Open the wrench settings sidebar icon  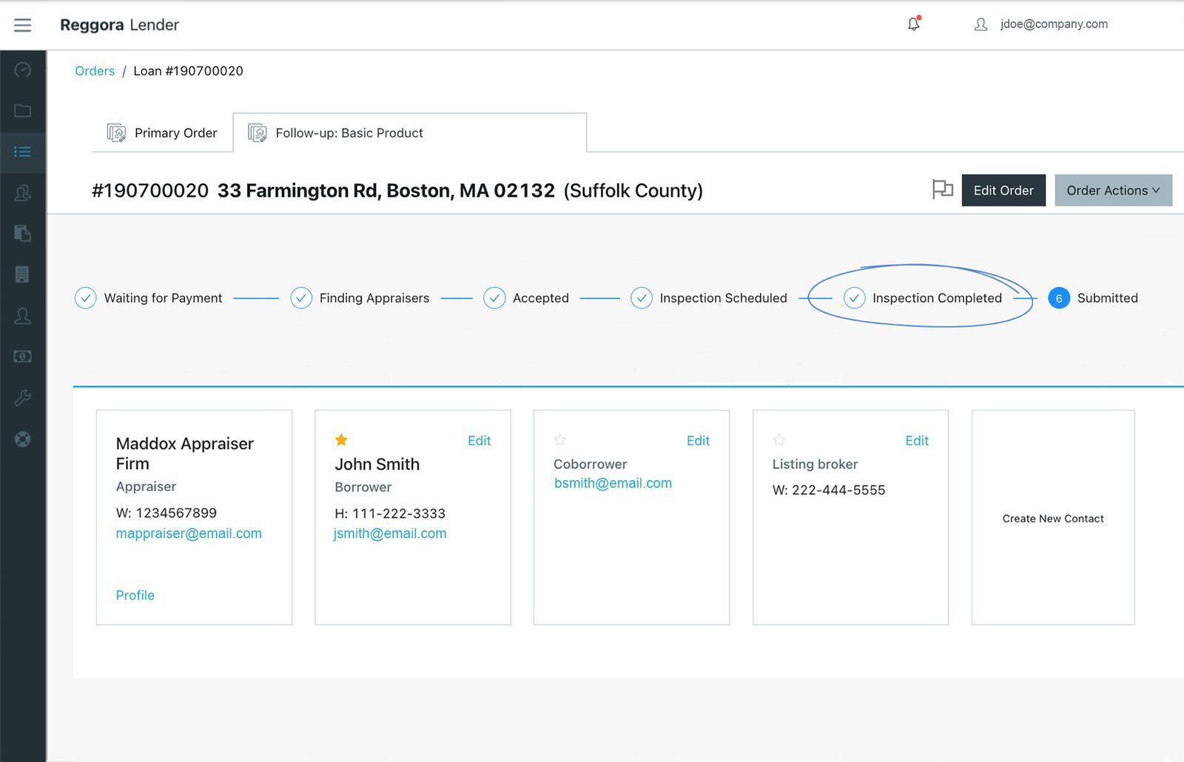(23, 398)
